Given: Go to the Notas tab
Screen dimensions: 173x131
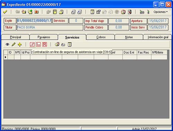Looking at the screenshot, I should [129, 37].
